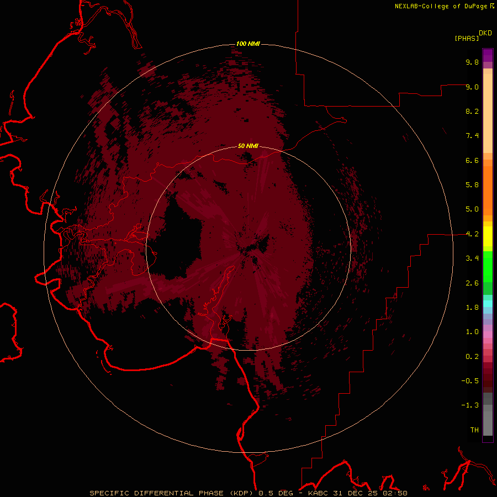The width and height of the screenshot is (497, 497).
Task: Click the 100 NMI range ring label
Action: click(x=248, y=44)
